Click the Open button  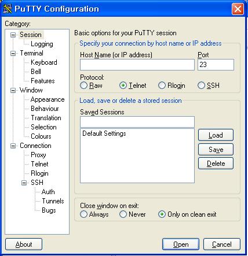click(181, 244)
